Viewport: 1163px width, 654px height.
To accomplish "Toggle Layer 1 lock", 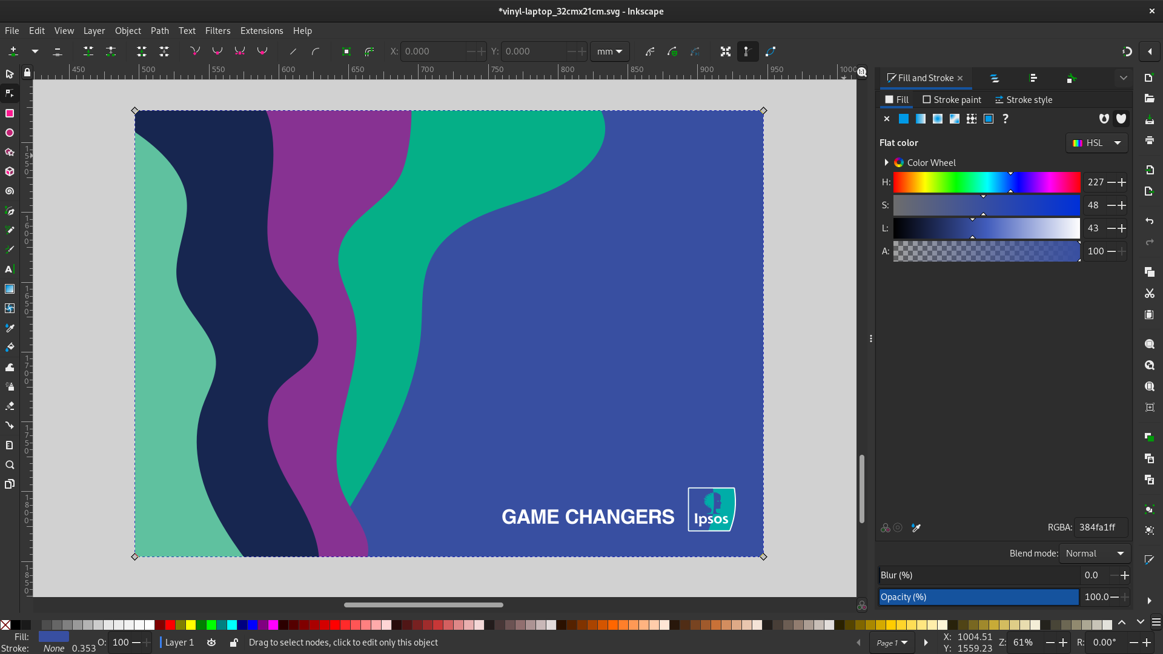I will [234, 642].
